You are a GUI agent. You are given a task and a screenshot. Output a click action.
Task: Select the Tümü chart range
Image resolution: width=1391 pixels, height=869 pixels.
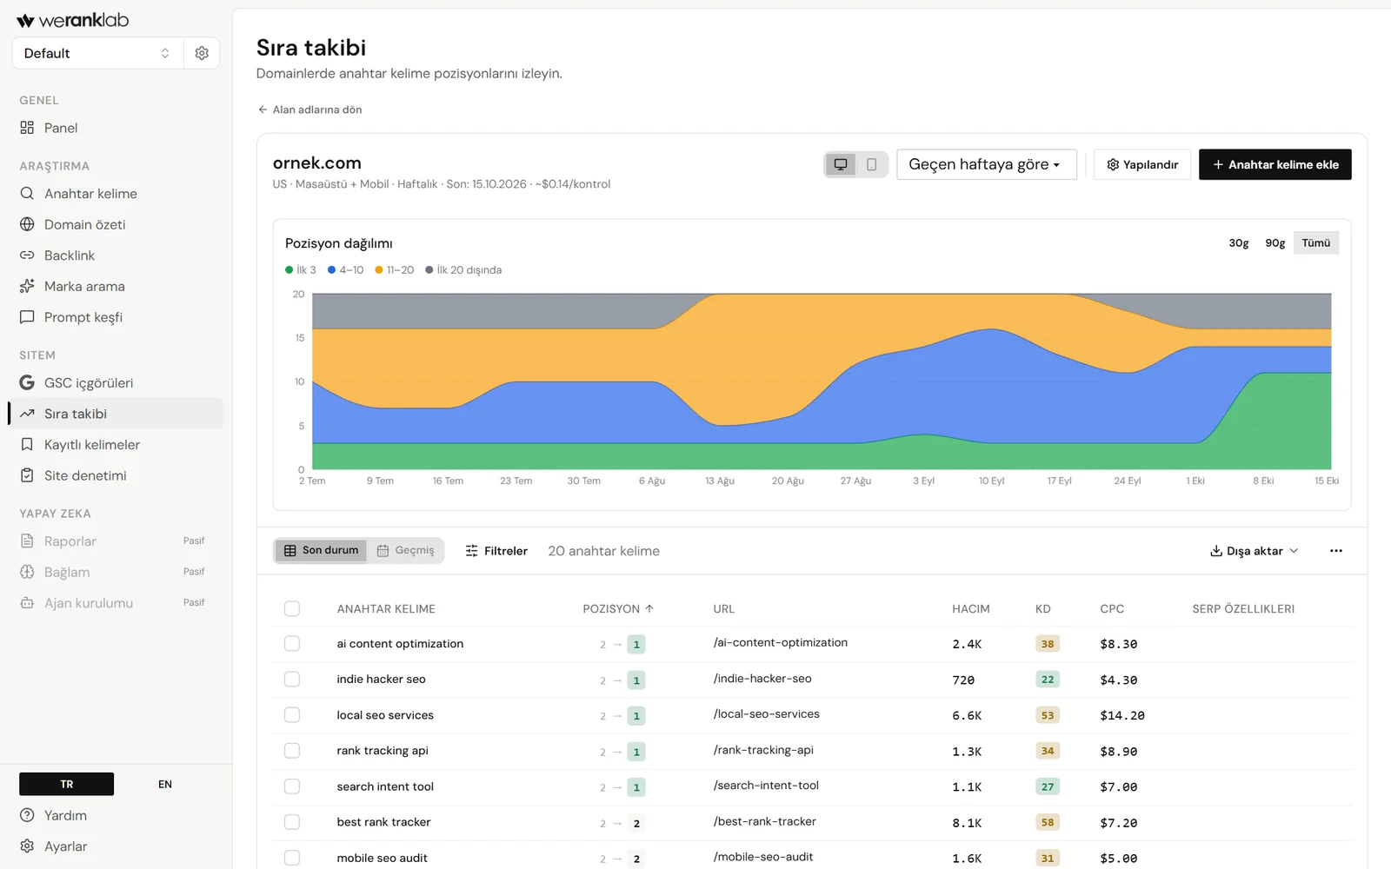pyautogui.click(x=1316, y=243)
